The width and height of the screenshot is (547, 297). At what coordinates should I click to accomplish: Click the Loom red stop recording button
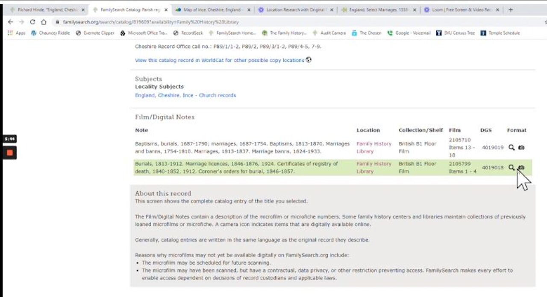point(9,152)
